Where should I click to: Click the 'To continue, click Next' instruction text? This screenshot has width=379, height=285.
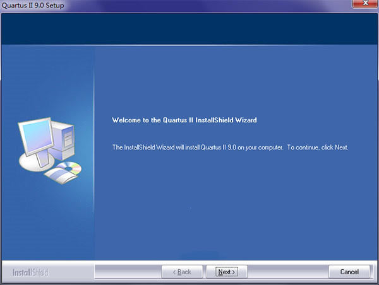pos(318,147)
